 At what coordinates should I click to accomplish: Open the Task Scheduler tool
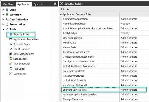[x=20, y=64]
